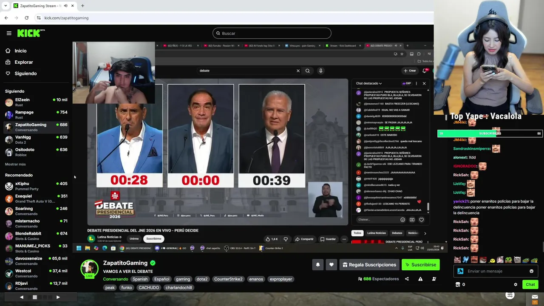The width and height of the screenshot is (544, 306).
Task: Open ZapatitoGaming live avatar
Action: pyautogui.click(x=89, y=269)
